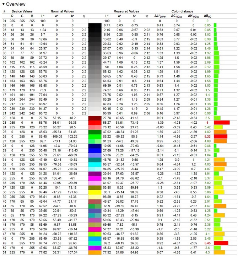Click the R column header

point(12,16)
